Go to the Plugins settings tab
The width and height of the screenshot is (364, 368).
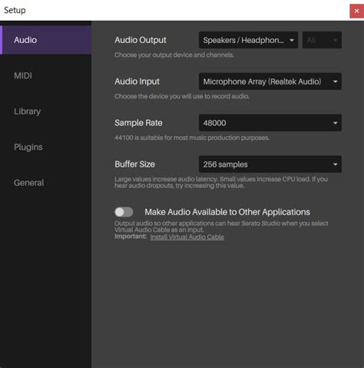(x=46, y=147)
